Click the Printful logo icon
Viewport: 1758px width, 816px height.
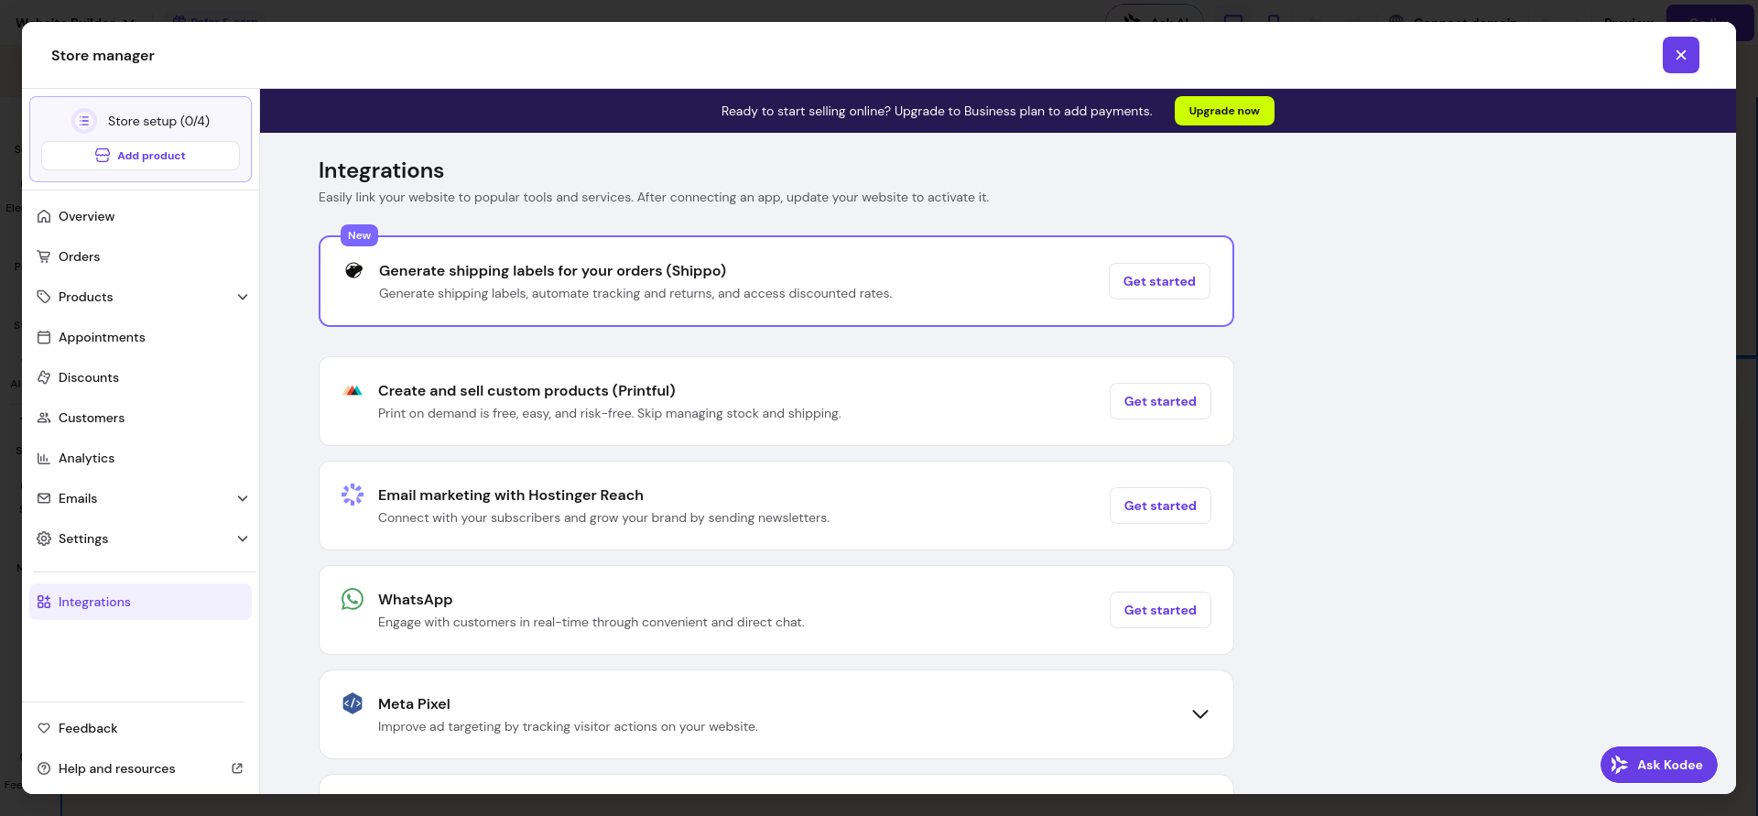[x=353, y=390]
